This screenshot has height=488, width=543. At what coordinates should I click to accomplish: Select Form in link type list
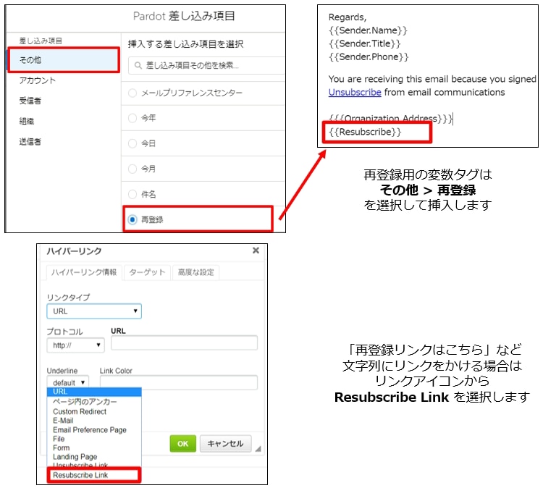[62, 448]
